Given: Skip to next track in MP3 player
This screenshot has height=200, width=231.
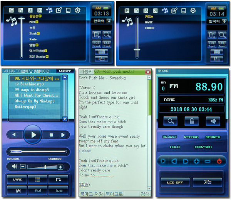Looking at the screenshot, I should (63, 135).
